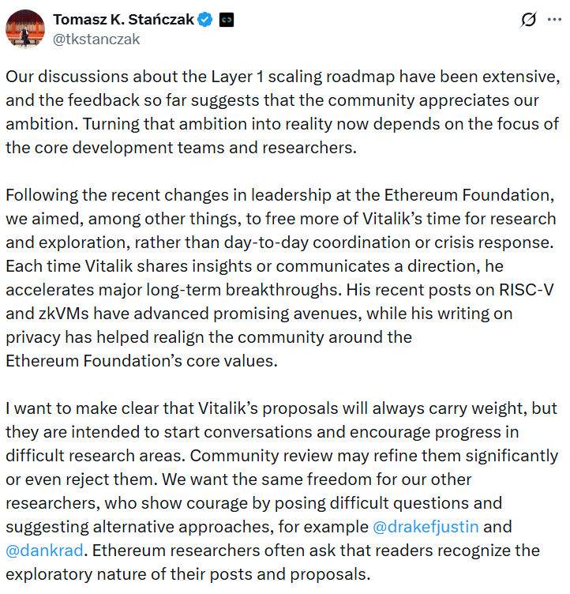Click the display name Tomasz K. Stańczak
Viewport: 570px width, 594px height.
(123, 20)
